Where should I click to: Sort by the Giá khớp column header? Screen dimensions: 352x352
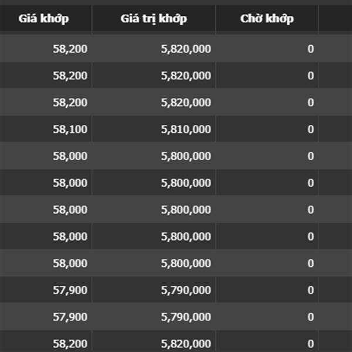[x=44, y=18]
